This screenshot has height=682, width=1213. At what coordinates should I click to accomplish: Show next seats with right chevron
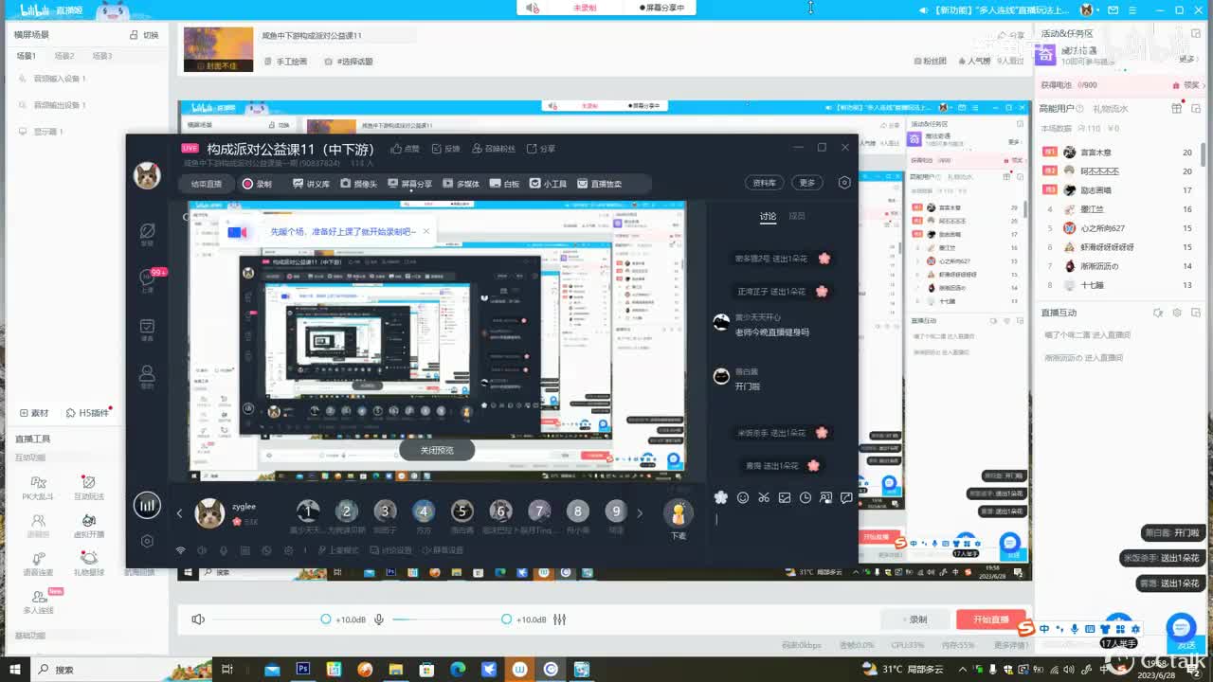(640, 513)
